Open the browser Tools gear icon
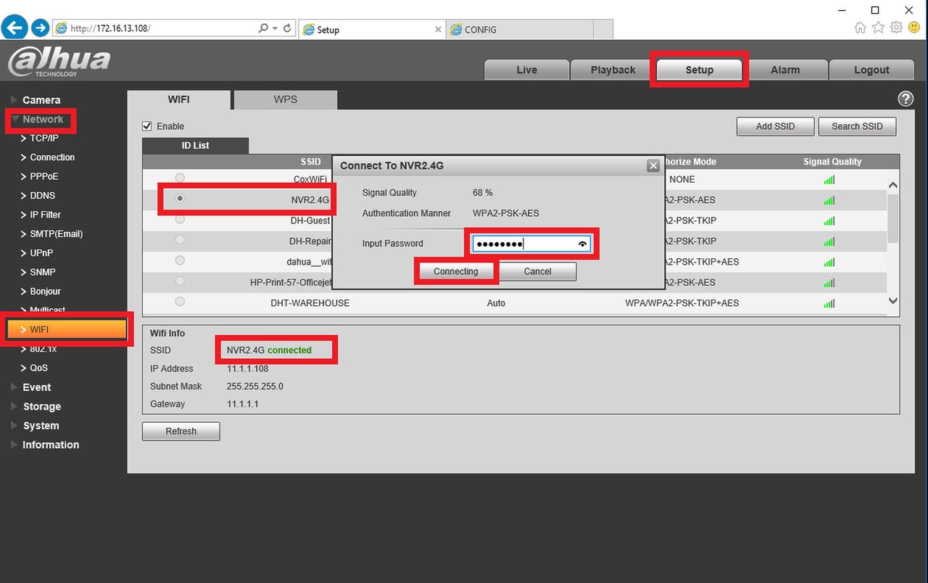The image size is (928, 583). (896, 28)
